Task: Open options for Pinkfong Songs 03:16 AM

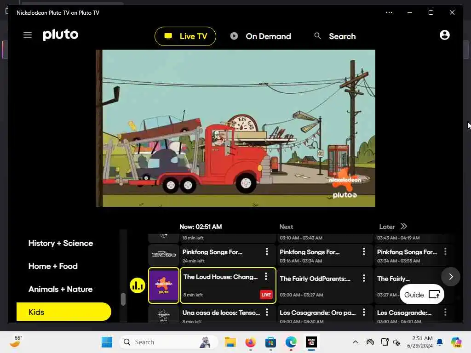Action: (x=364, y=251)
